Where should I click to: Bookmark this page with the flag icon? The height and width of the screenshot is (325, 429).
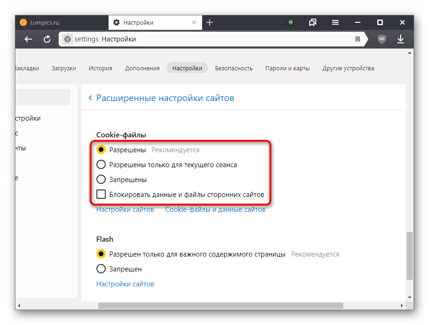357,40
